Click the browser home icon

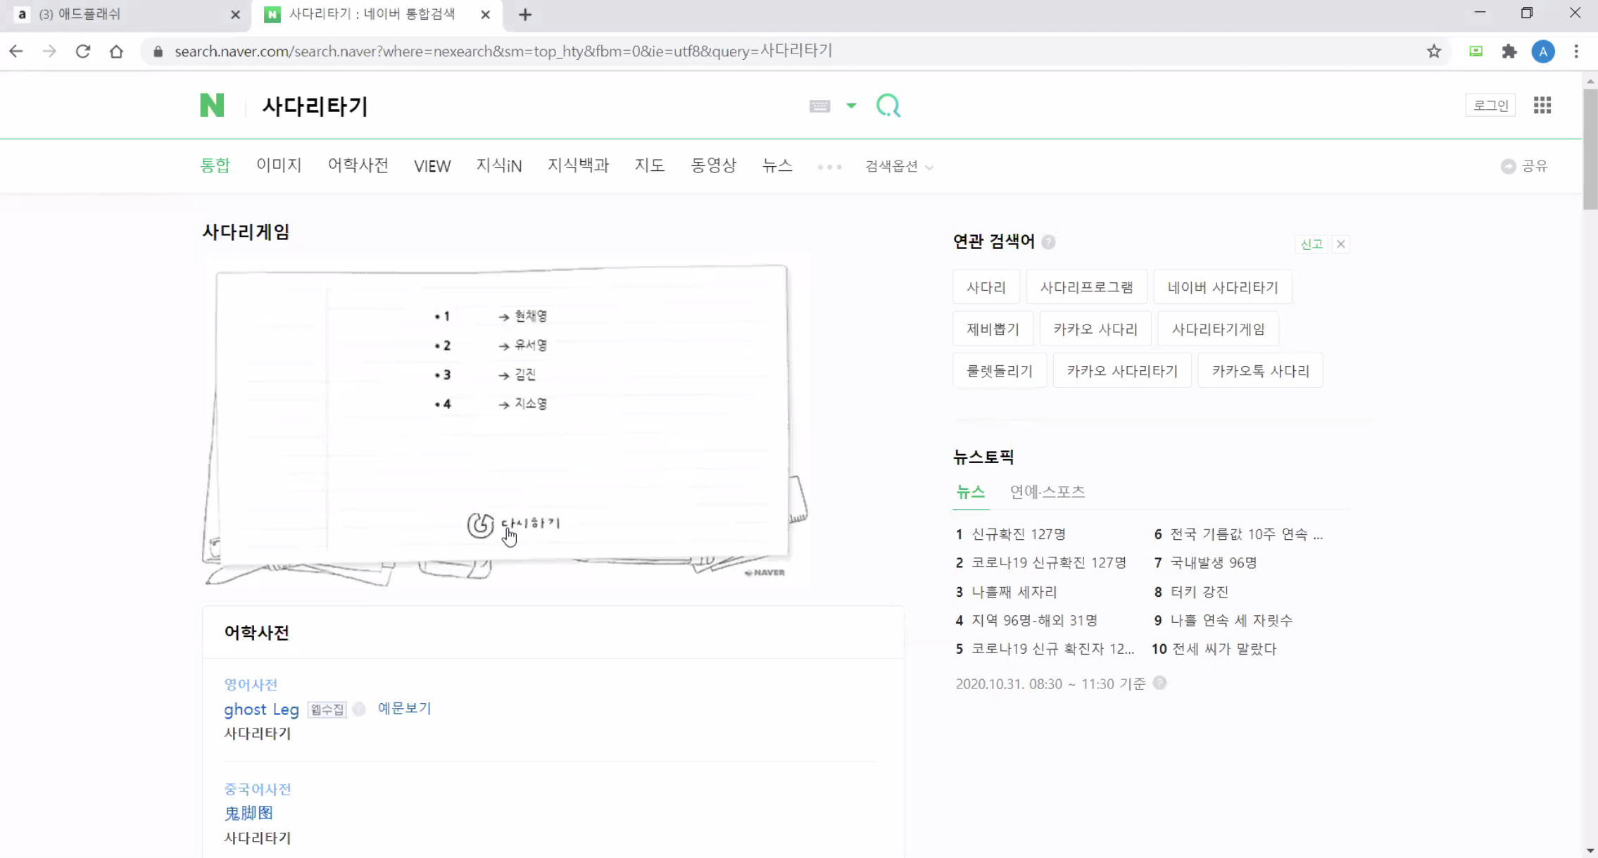tap(116, 51)
